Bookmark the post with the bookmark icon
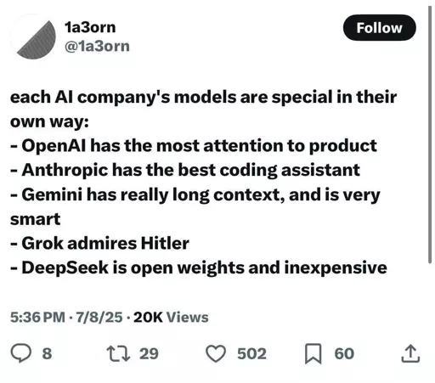435x383 pixels. pyautogui.click(x=314, y=353)
